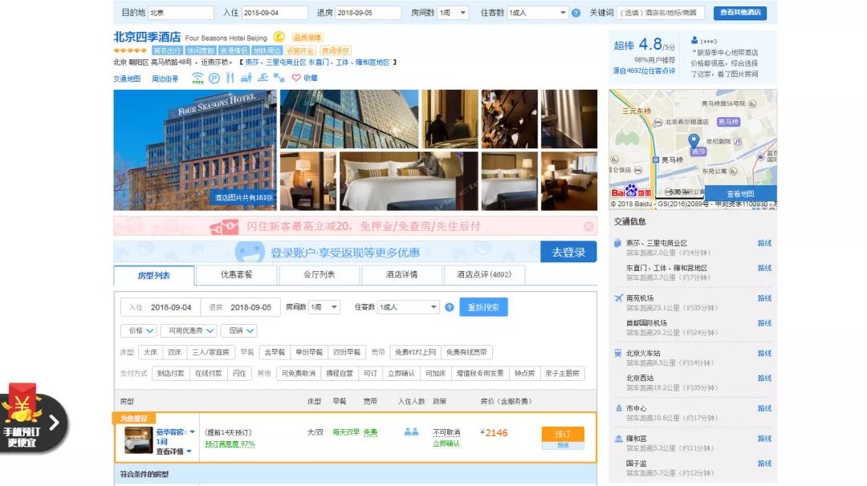Open the 周边街景 link
Viewport: 867px width, 486px height.
coord(165,79)
